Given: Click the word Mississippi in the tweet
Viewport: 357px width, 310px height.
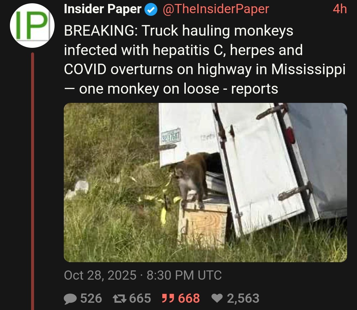Looking at the screenshot, I should (x=308, y=70).
